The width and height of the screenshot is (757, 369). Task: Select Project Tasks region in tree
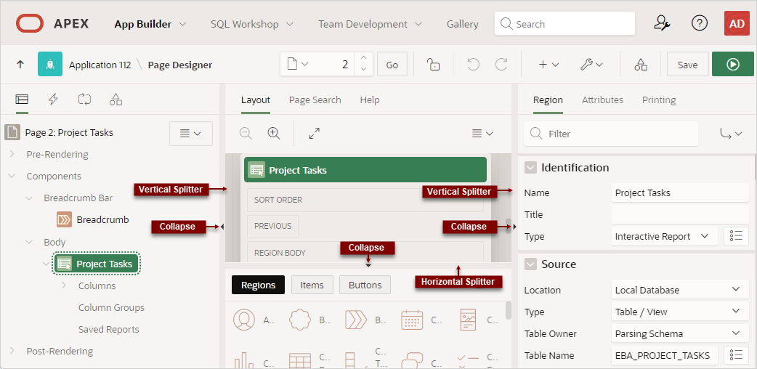(x=97, y=264)
